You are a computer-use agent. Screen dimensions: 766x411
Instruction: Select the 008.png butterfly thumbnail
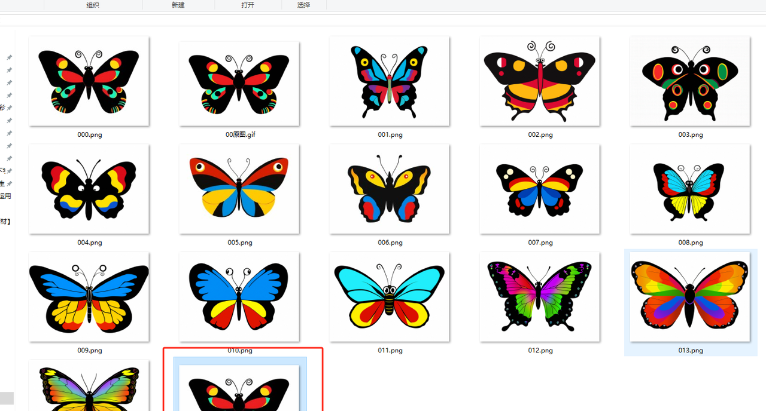[690, 189]
